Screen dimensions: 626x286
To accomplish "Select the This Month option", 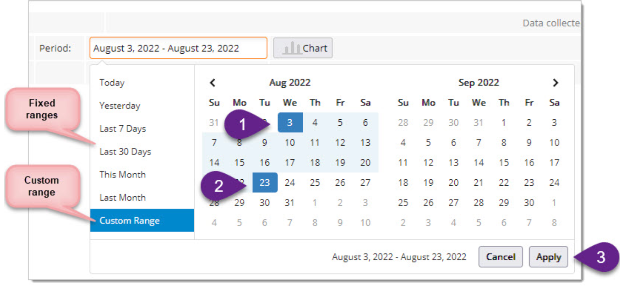I will coord(122,174).
